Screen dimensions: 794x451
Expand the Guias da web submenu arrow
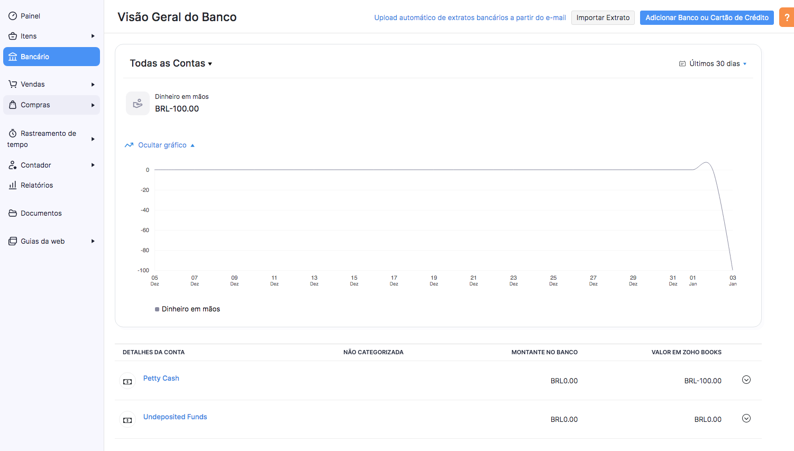(x=93, y=241)
